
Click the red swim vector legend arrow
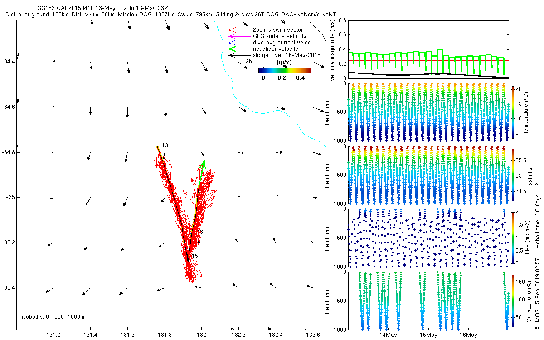[x=239, y=30]
